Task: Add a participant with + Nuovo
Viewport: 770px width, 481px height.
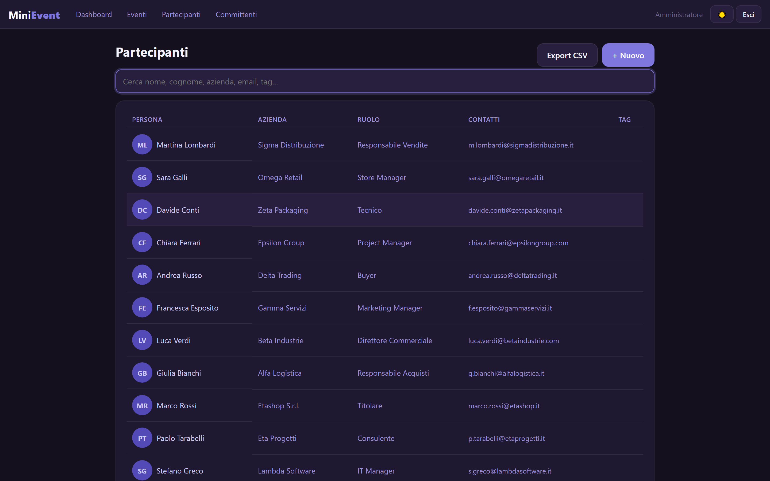Action: coord(628,55)
